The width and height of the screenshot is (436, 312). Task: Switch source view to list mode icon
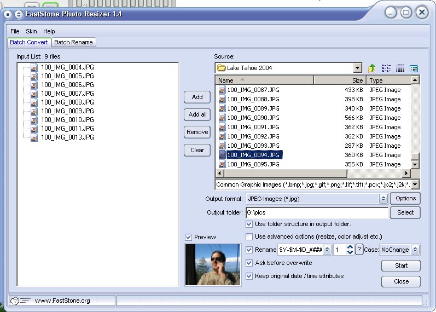pos(386,68)
